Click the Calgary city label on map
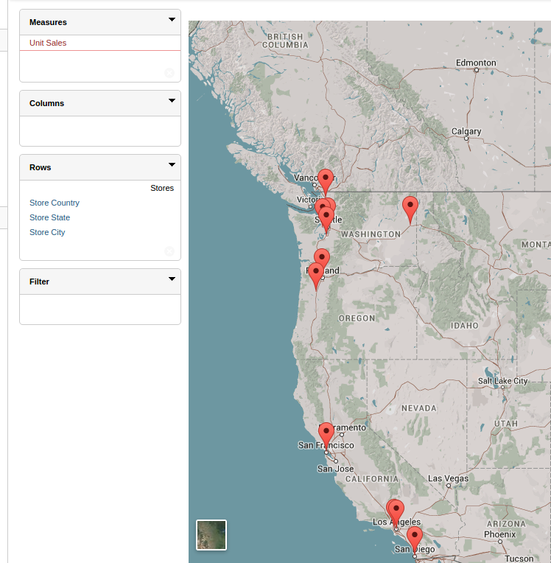Screen dimensions: 551x563 click(x=466, y=131)
